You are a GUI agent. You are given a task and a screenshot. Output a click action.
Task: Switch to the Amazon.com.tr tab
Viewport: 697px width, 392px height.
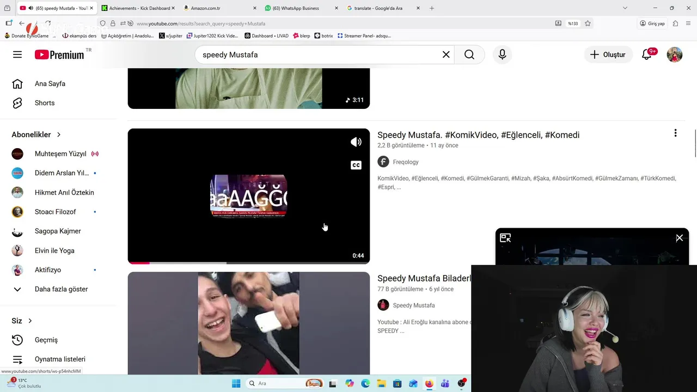click(x=220, y=8)
